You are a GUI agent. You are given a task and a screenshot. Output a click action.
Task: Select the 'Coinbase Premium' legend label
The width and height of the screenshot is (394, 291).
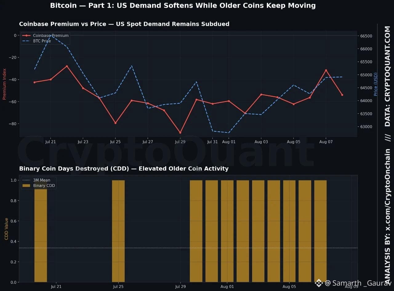coord(51,35)
